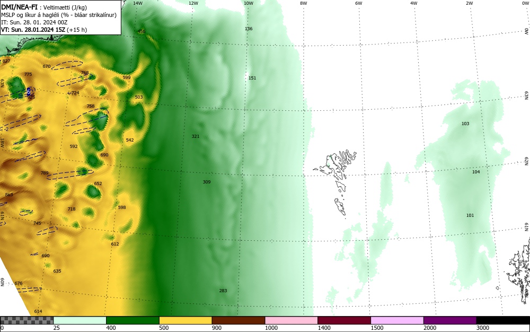Click the map value 863

click(x=9, y=195)
